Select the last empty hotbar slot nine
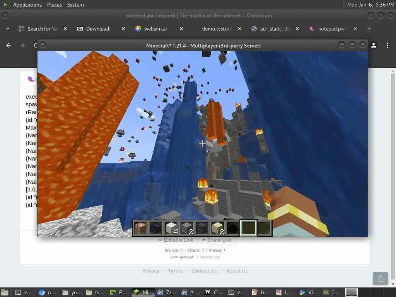This screenshot has height=297, width=396. 264,228
